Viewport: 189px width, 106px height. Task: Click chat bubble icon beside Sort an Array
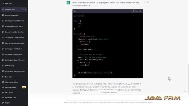point(3,66)
